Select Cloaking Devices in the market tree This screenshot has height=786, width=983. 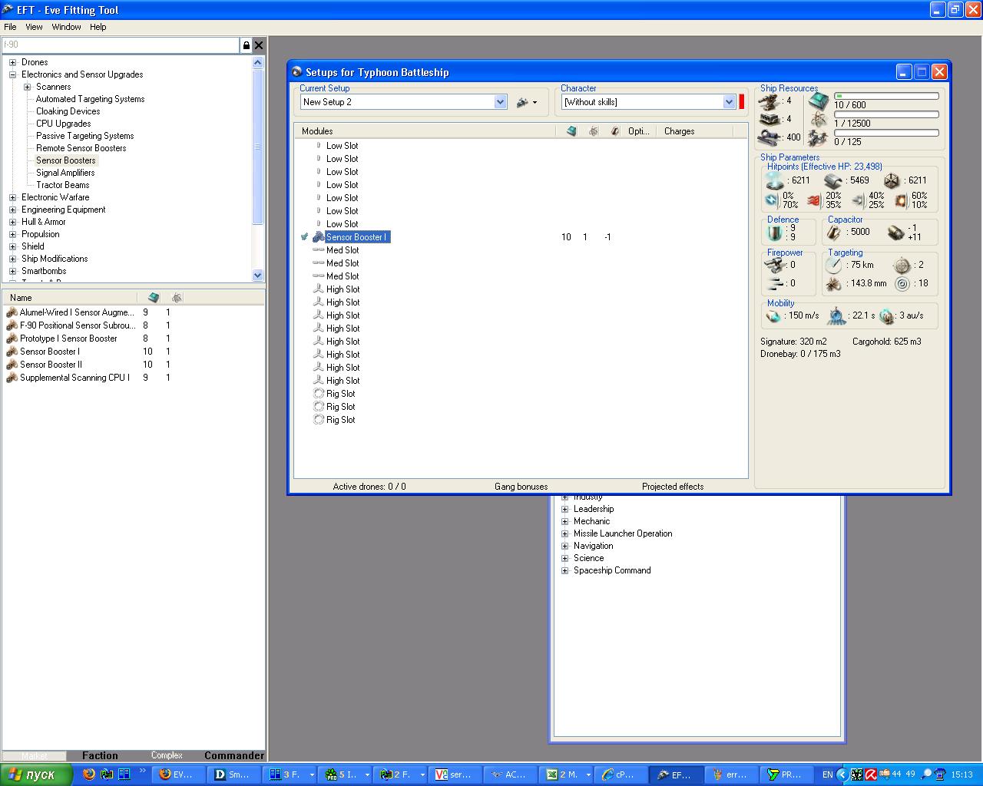point(68,111)
